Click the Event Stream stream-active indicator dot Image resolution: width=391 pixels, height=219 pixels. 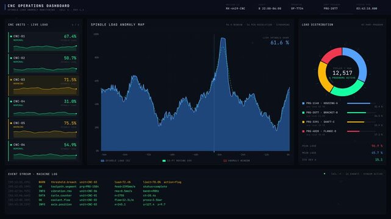click(x=325, y=174)
